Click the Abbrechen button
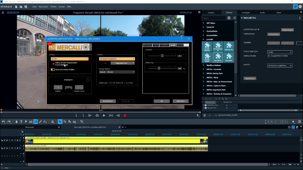Screen dimensions: 303x170 pos(180,101)
